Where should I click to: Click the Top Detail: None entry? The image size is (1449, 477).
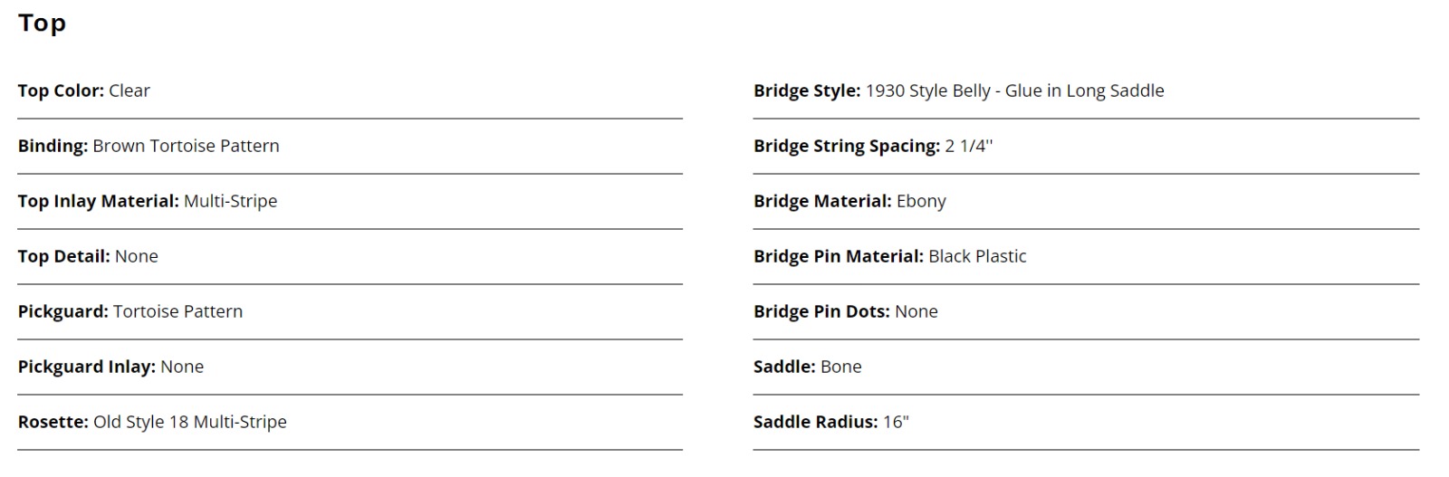tap(88, 256)
